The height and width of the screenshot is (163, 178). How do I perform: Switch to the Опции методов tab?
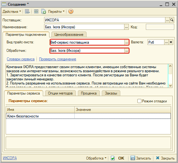tap(60, 93)
